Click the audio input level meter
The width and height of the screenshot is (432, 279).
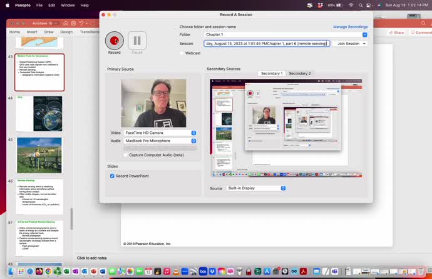tap(160, 148)
